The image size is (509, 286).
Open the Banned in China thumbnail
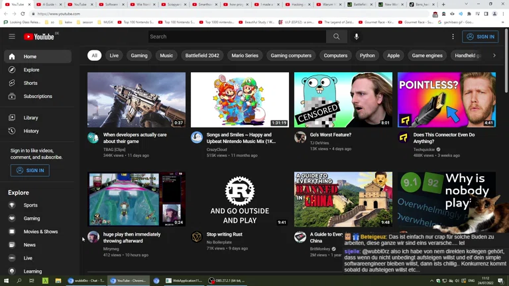pos(343,199)
